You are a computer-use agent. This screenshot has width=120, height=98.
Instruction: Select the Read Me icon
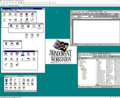click(32, 20)
